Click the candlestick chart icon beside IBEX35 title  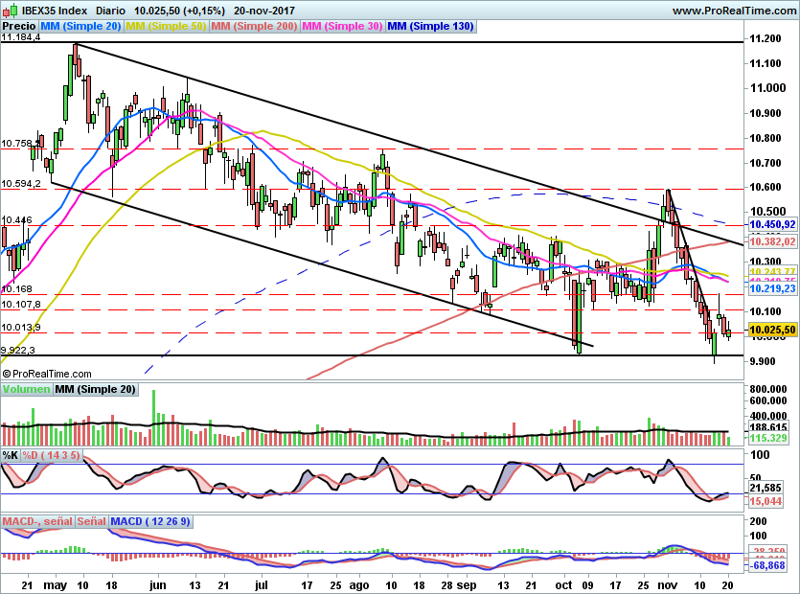click(x=11, y=11)
